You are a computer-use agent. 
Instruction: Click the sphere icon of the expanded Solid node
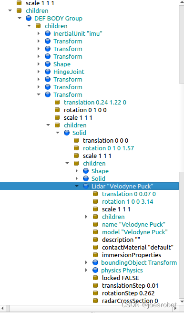[x=67, y=133]
